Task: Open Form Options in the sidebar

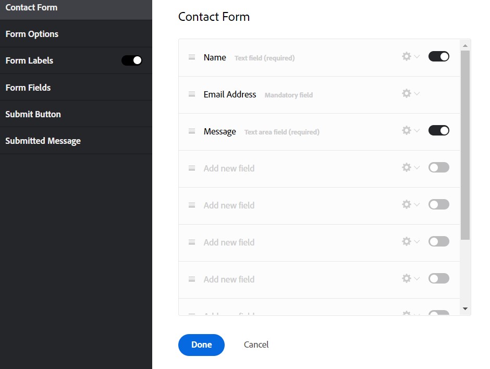Action: pyautogui.click(x=32, y=34)
